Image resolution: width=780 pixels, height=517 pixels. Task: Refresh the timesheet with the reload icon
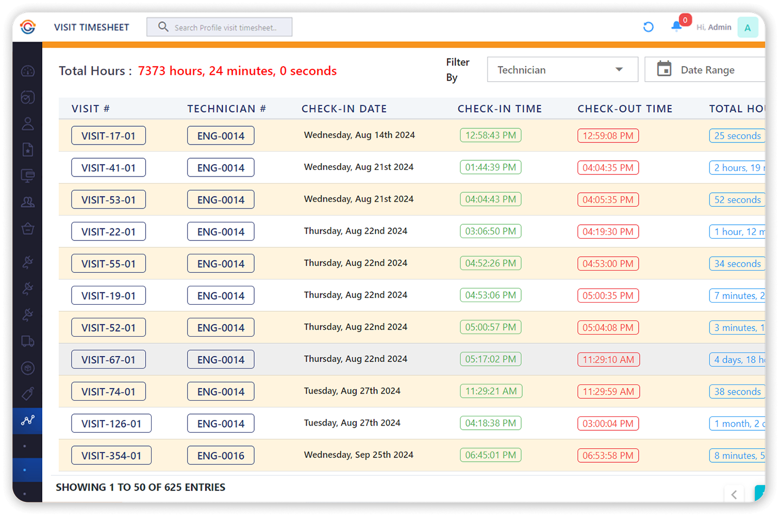click(x=648, y=27)
